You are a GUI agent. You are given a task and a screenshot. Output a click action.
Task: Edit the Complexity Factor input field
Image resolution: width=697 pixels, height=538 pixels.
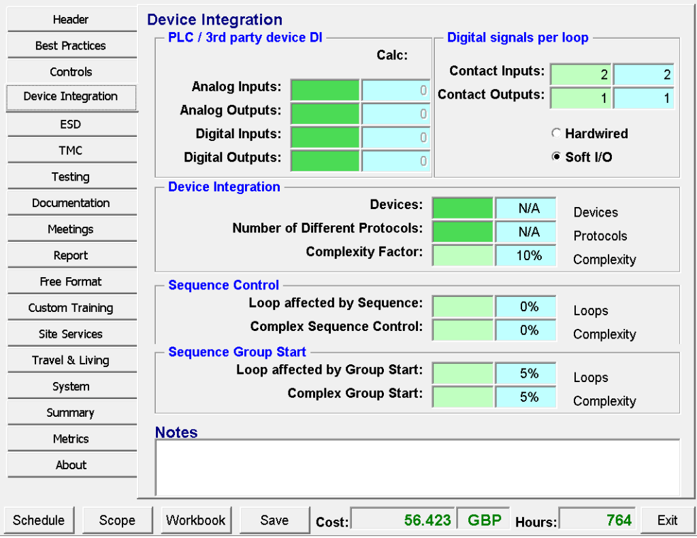click(x=462, y=255)
